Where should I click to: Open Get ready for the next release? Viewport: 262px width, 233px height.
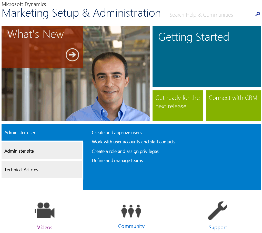click(x=178, y=105)
